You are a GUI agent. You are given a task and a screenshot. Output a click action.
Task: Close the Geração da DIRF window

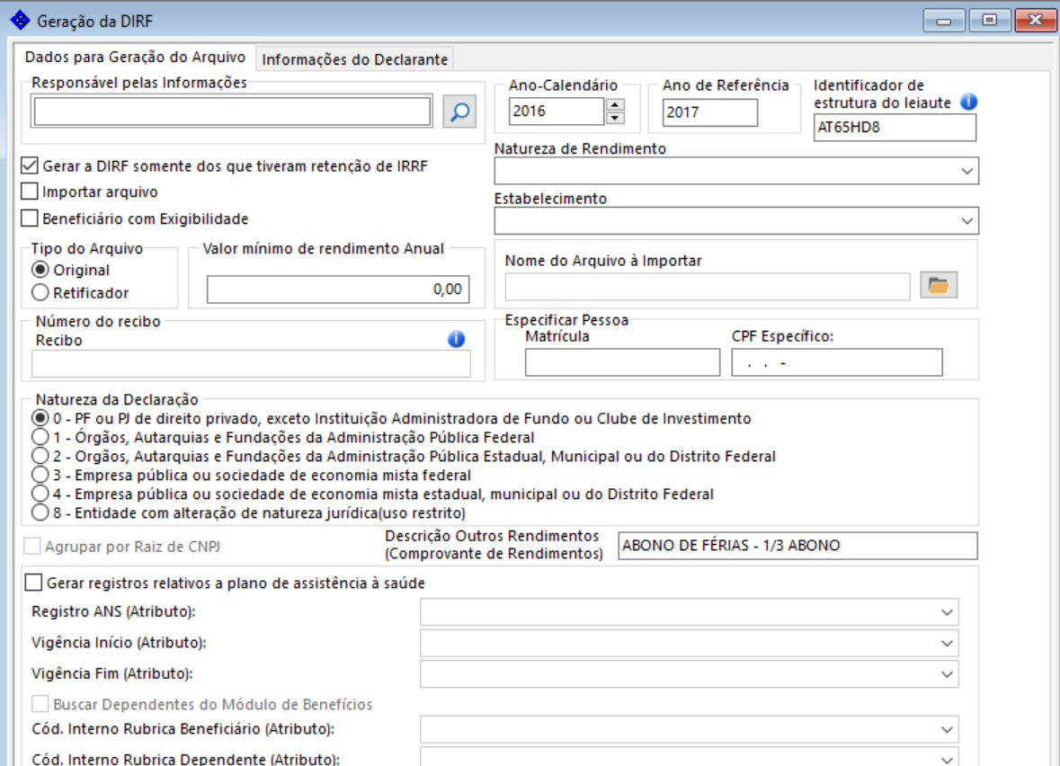tap(1035, 21)
